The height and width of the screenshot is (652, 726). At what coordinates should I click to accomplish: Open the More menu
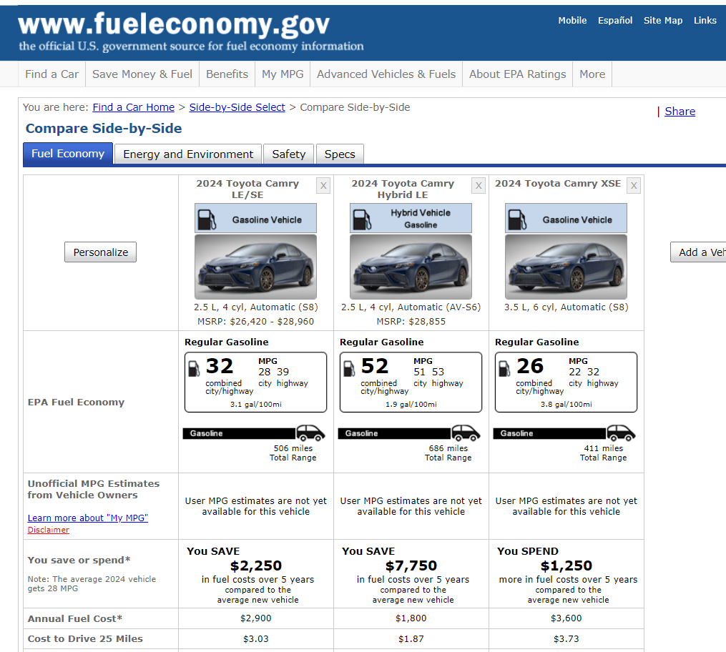(592, 74)
